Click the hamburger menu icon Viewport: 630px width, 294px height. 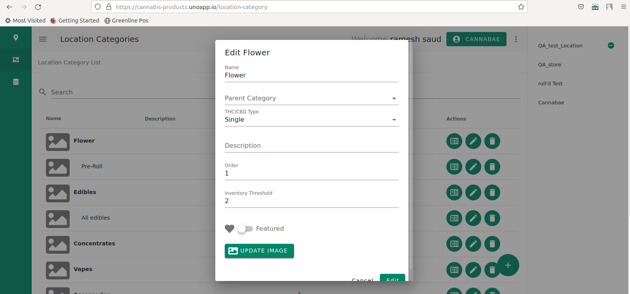coord(43,39)
